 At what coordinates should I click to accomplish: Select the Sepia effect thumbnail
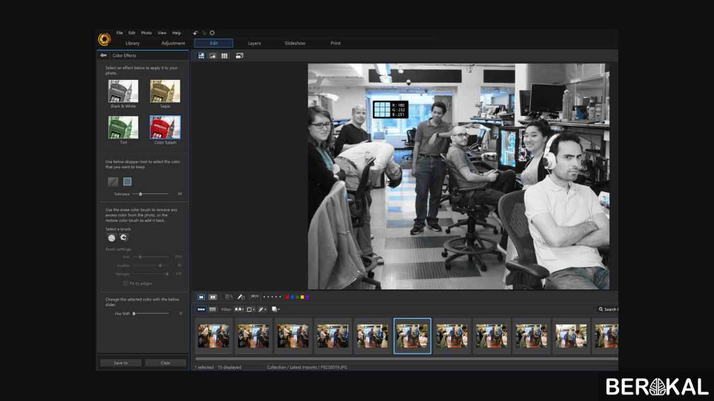165,91
